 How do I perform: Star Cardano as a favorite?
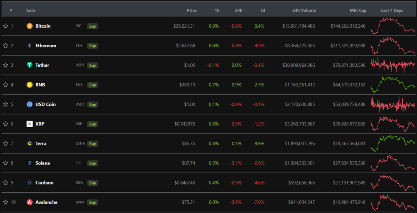tap(5, 182)
